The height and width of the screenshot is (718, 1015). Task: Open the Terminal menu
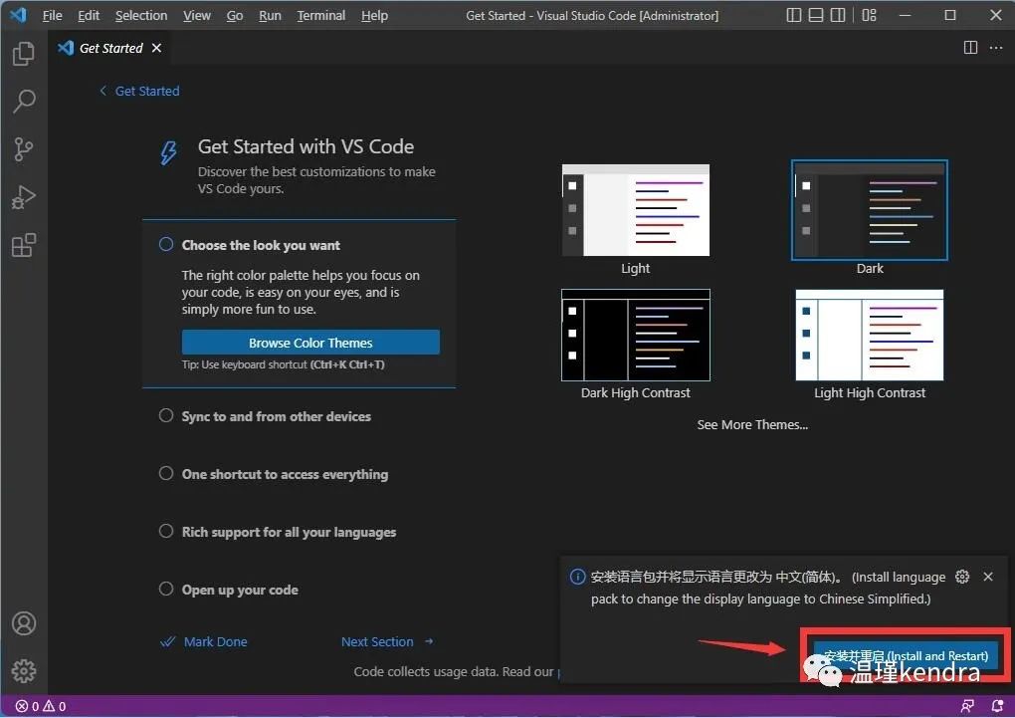tap(321, 15)
